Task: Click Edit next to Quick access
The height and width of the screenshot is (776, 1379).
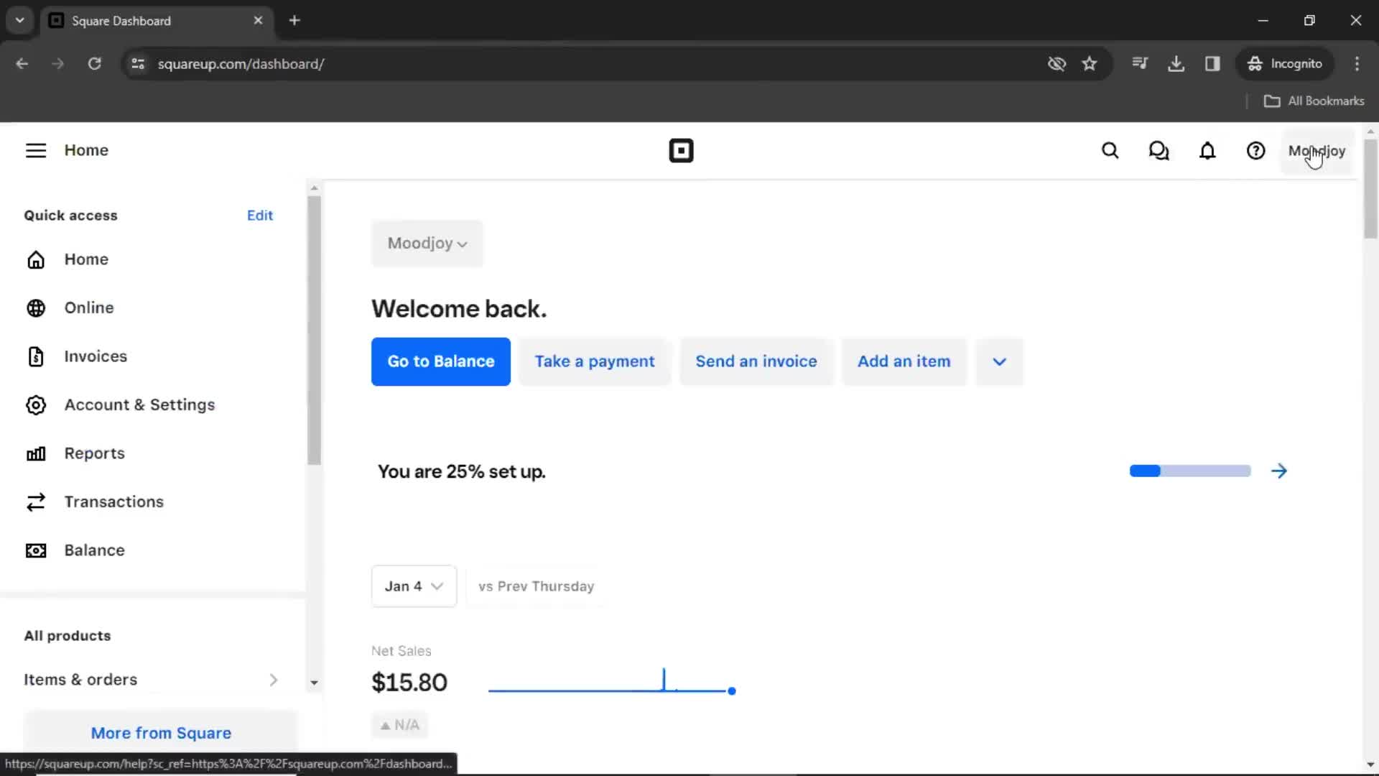Action: tap(260, 216)
